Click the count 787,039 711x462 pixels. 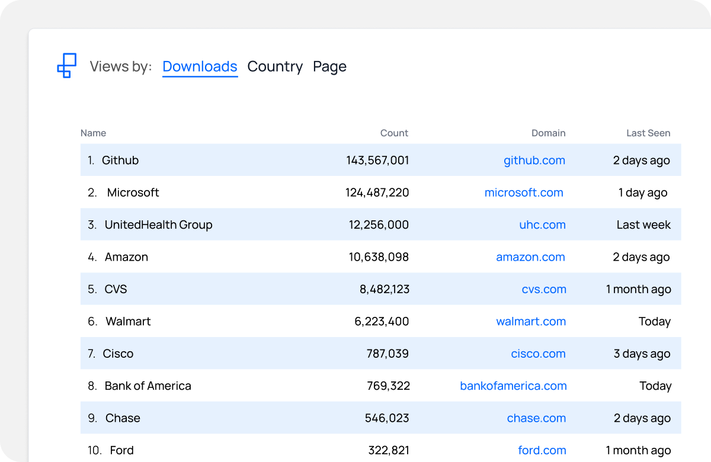click(387, 354)
